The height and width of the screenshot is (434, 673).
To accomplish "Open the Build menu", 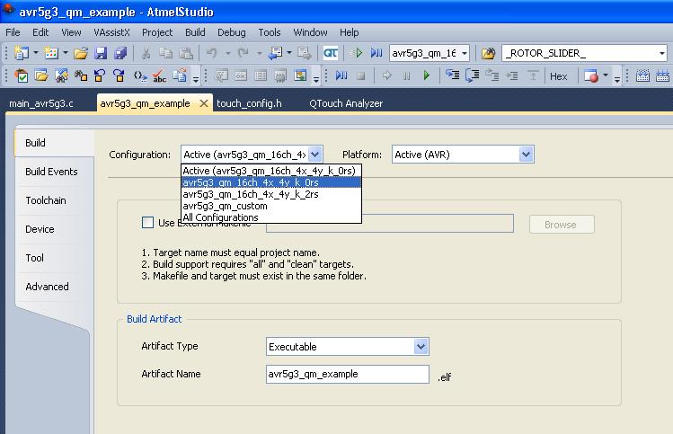I will tap(195, 32).
